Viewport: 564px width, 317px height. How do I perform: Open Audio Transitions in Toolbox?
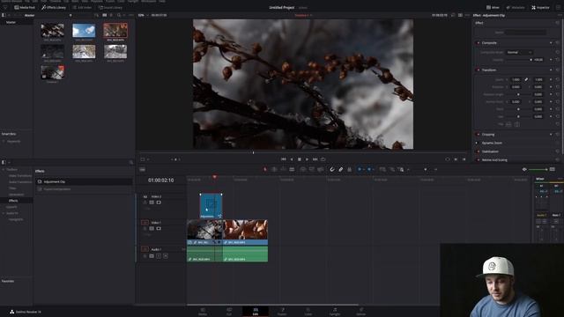pyautogui.click(x=19, y=182)
